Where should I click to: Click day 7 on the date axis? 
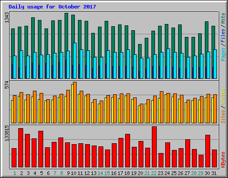55,173
